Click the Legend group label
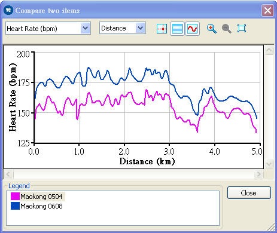 [19, 186]
